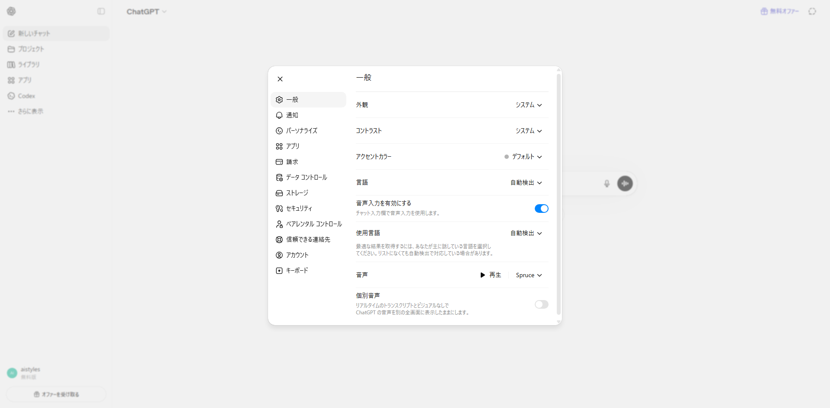Screen dimensions: 830x408
Task: Open プロジェクト in sidebar
Action: tap(56, 49)
